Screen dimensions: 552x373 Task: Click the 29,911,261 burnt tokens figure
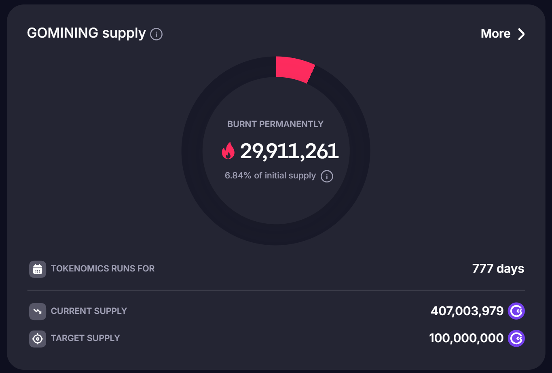[x=289, y=151]
